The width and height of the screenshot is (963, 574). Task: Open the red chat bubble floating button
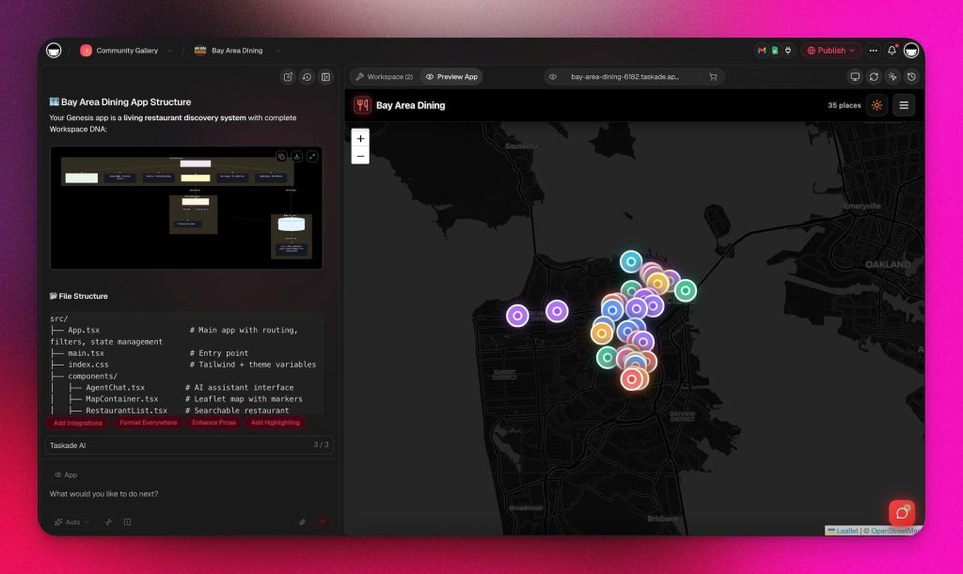click(902, 513)
